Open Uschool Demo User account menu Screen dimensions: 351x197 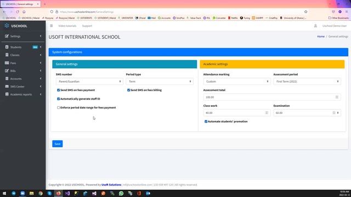[335, 26]
